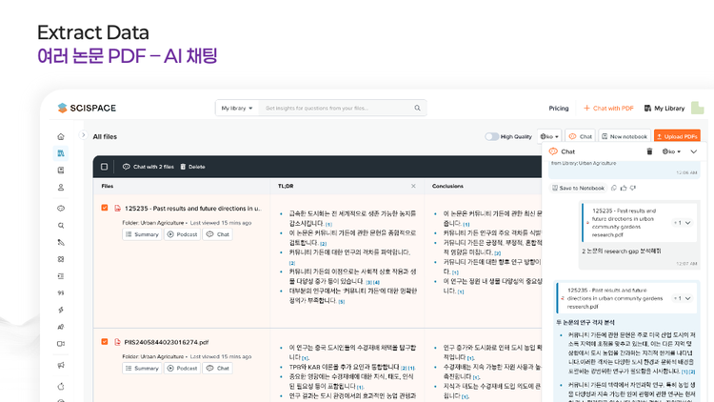Click Delete in the dark toolbar

[x=192, y=167]
